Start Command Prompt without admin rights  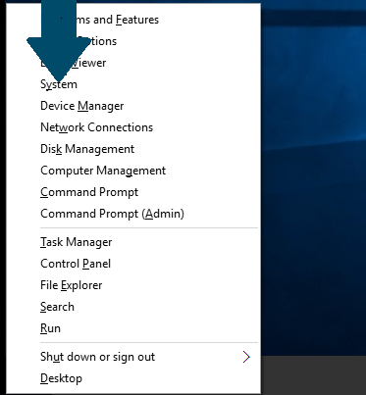[89, 192]
